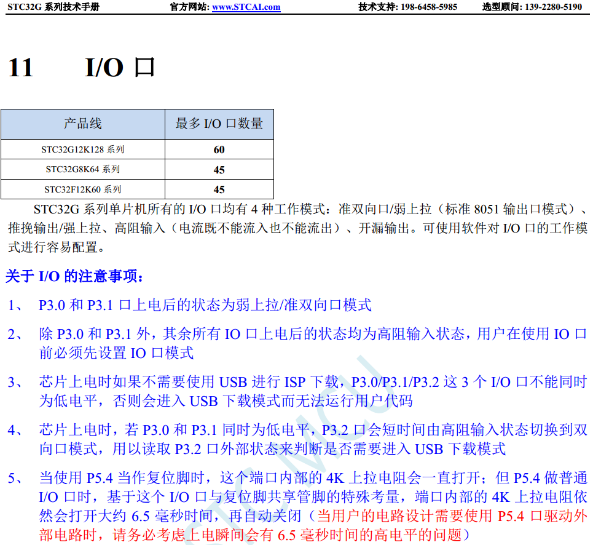Click note 5 about P5.4 reset pin
Screen dimensions: 593x545
click(297, 506)
